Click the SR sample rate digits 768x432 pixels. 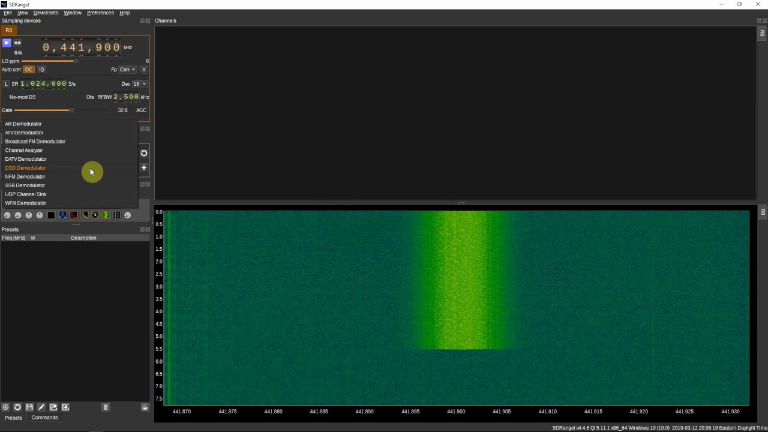(x=43, y=84)
